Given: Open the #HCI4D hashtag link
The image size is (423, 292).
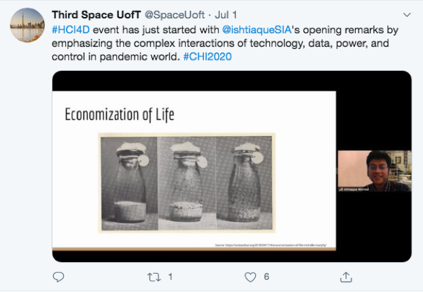Looking at the screenshot, I should tap(71, 31).
